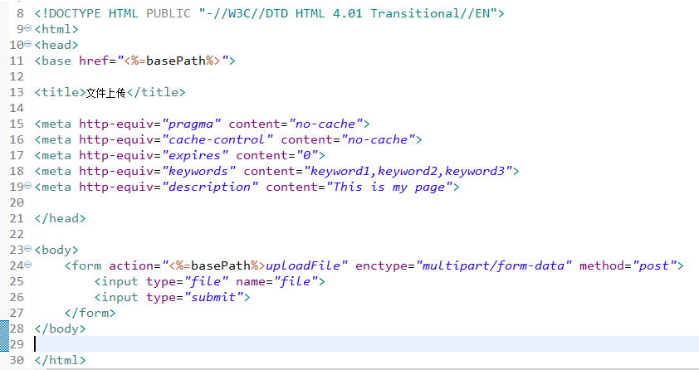Image resolution: width=699 pixels, height=370 pixels.
Task: Click the "This is my page" content value
Action: coord(389,187)
